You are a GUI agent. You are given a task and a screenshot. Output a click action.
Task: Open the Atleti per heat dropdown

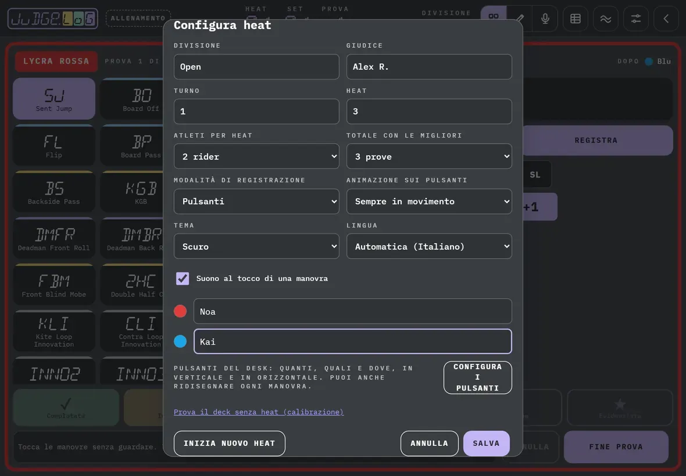[256, 156]
